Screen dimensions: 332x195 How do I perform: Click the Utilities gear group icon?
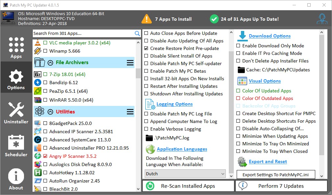tap(39, 111)
